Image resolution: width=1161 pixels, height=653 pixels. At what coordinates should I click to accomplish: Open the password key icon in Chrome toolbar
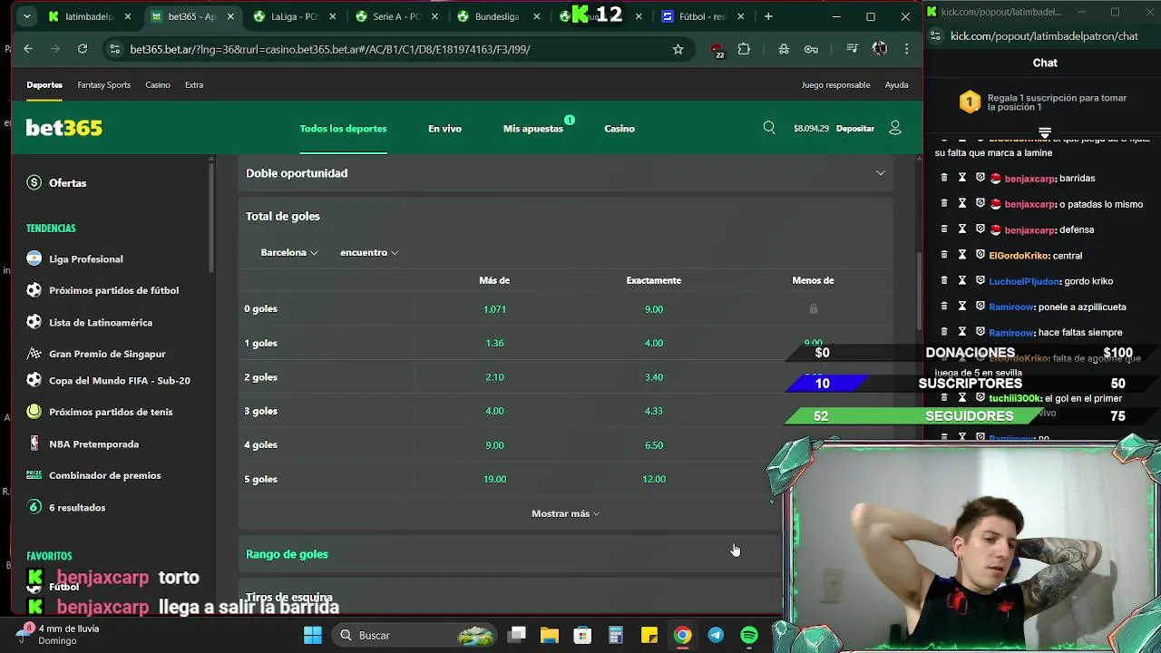tap(811, 49)
